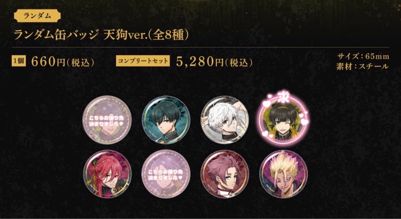Click top-row faded badge reading こちらお譲り先決まりました
Viewport: 401px width, 219px height.
click(x=107, y=120)
